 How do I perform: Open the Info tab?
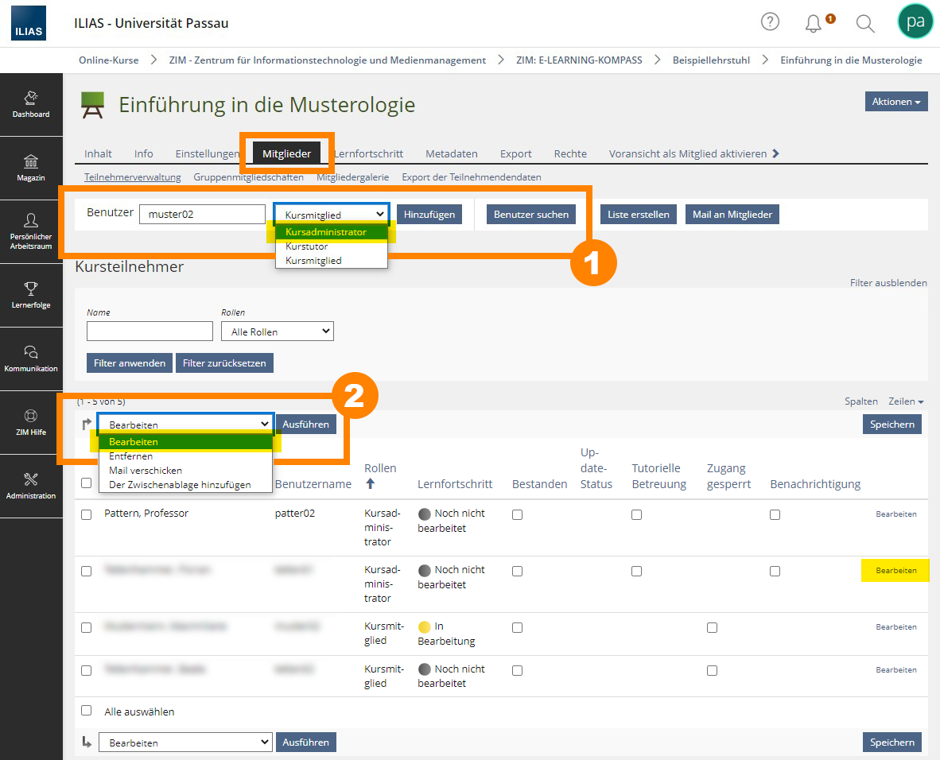pos(143,153)
